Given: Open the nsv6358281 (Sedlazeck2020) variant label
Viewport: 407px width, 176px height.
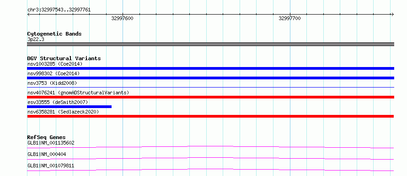Looking at the screenshot, I should coord(63,112).
